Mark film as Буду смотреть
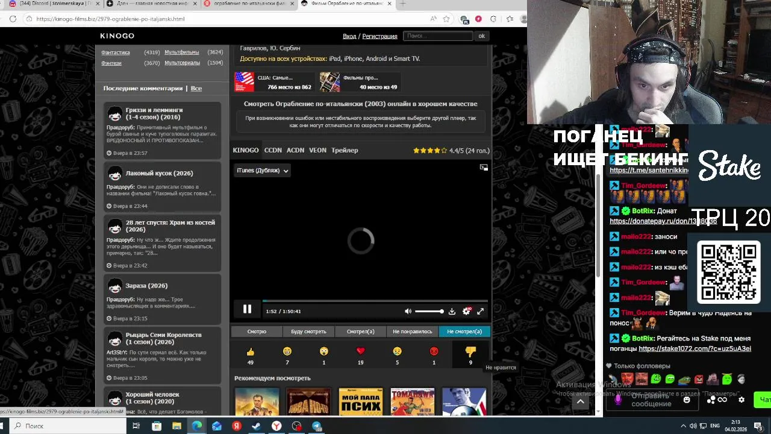This screenshot has width=771, height=434. point(308,332)
